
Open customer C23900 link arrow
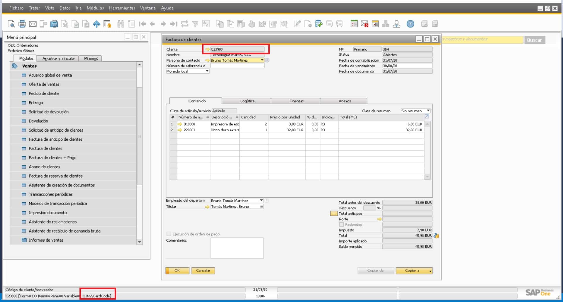coord(207,49)
